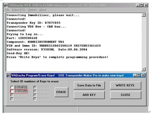Click the ERASE button
The width and height of the screenshot is (151, 114).
tap(61, 92)
